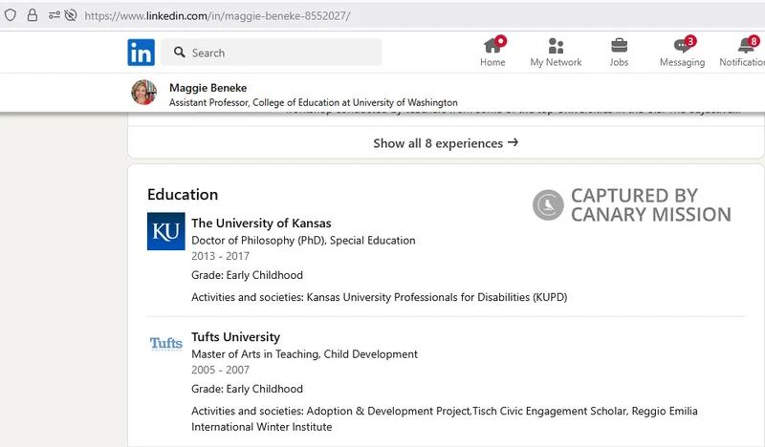This screenshot has height=447, width=765.
Task: Click the search magnifier icon
Action: tap(180, 53)
